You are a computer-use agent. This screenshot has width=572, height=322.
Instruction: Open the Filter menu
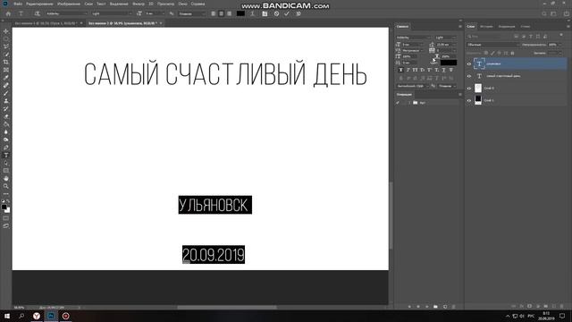pyautogui.click(x=139, y=4)
